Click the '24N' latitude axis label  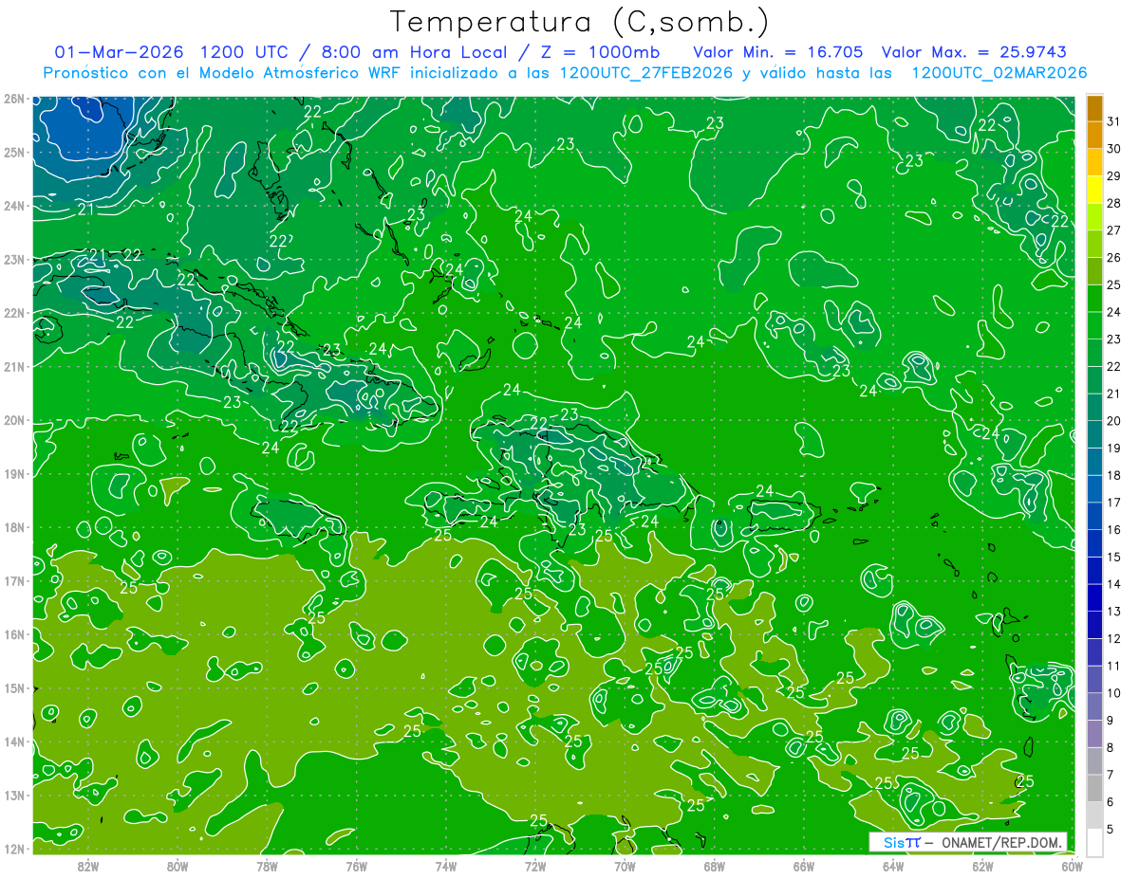(13, 206)
